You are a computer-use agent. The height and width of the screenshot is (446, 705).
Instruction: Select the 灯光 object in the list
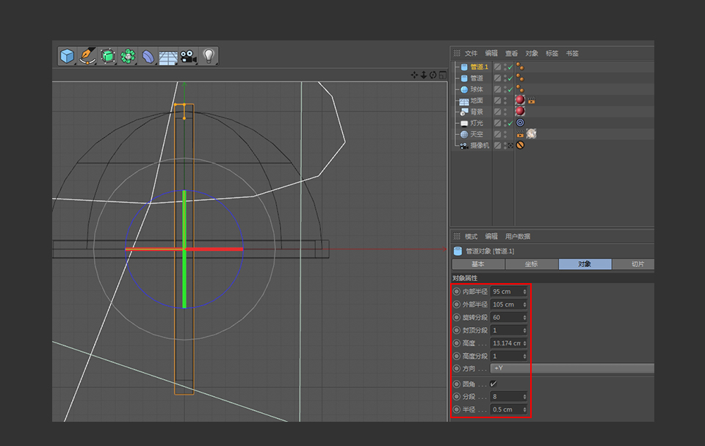click(x=475, y=123)
